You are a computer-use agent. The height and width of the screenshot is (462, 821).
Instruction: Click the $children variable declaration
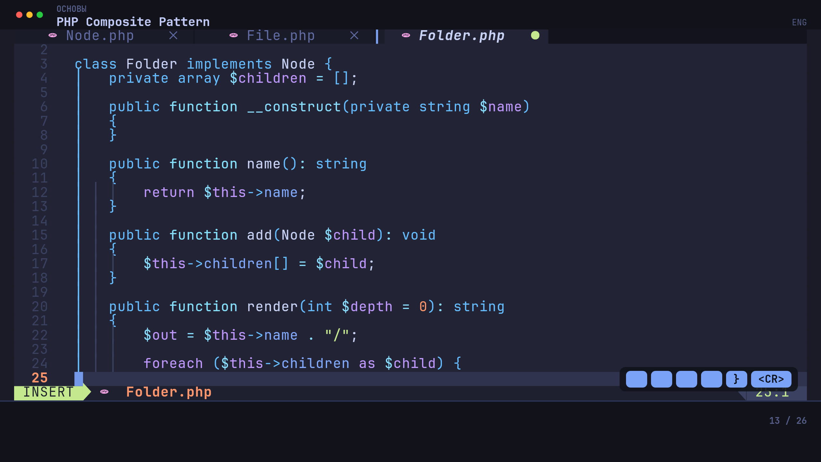268,78
